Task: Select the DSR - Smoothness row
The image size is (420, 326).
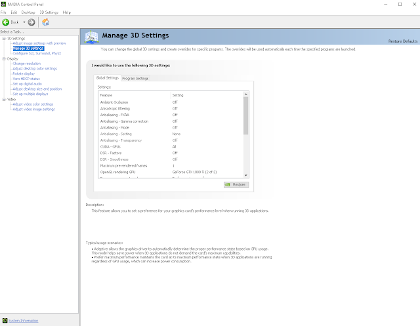Action: (x=171, y=159)
